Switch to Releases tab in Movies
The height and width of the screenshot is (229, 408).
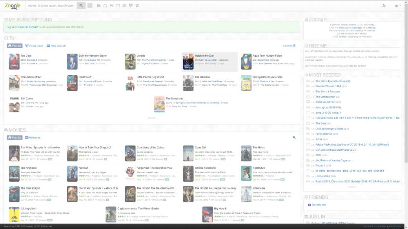pyautogui.click(x=33, y=138)
